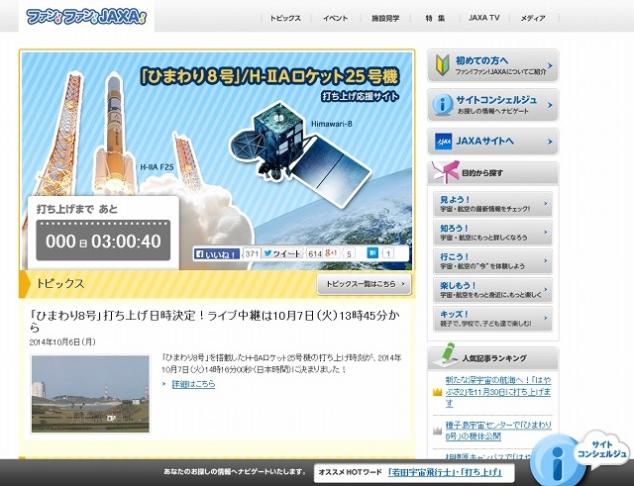The image size is (634, 486).
Task: Open the トピックス menu item
Action: click(x=285, y=18)
